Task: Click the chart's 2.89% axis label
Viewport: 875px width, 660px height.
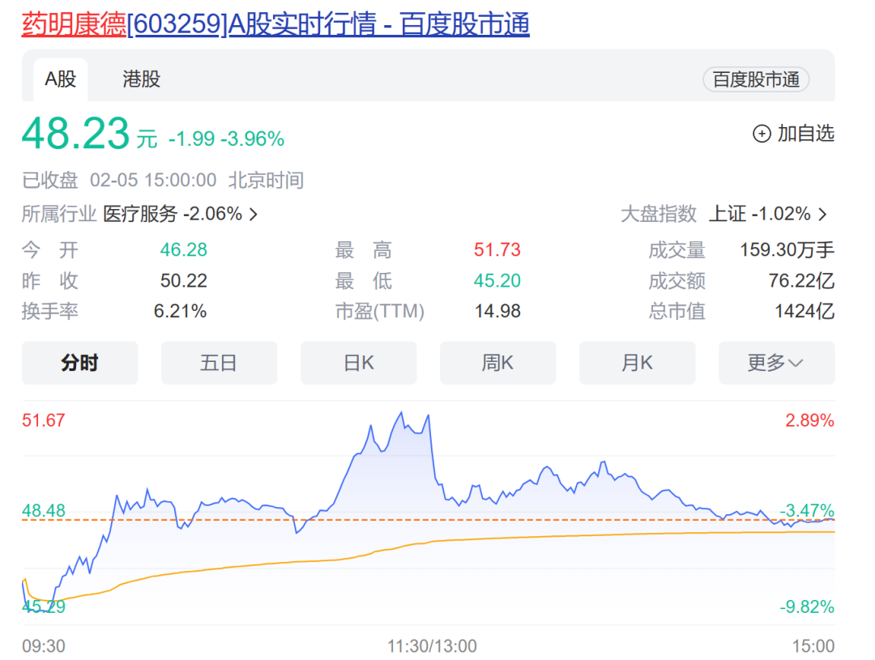Action: (x=809, y=420)
